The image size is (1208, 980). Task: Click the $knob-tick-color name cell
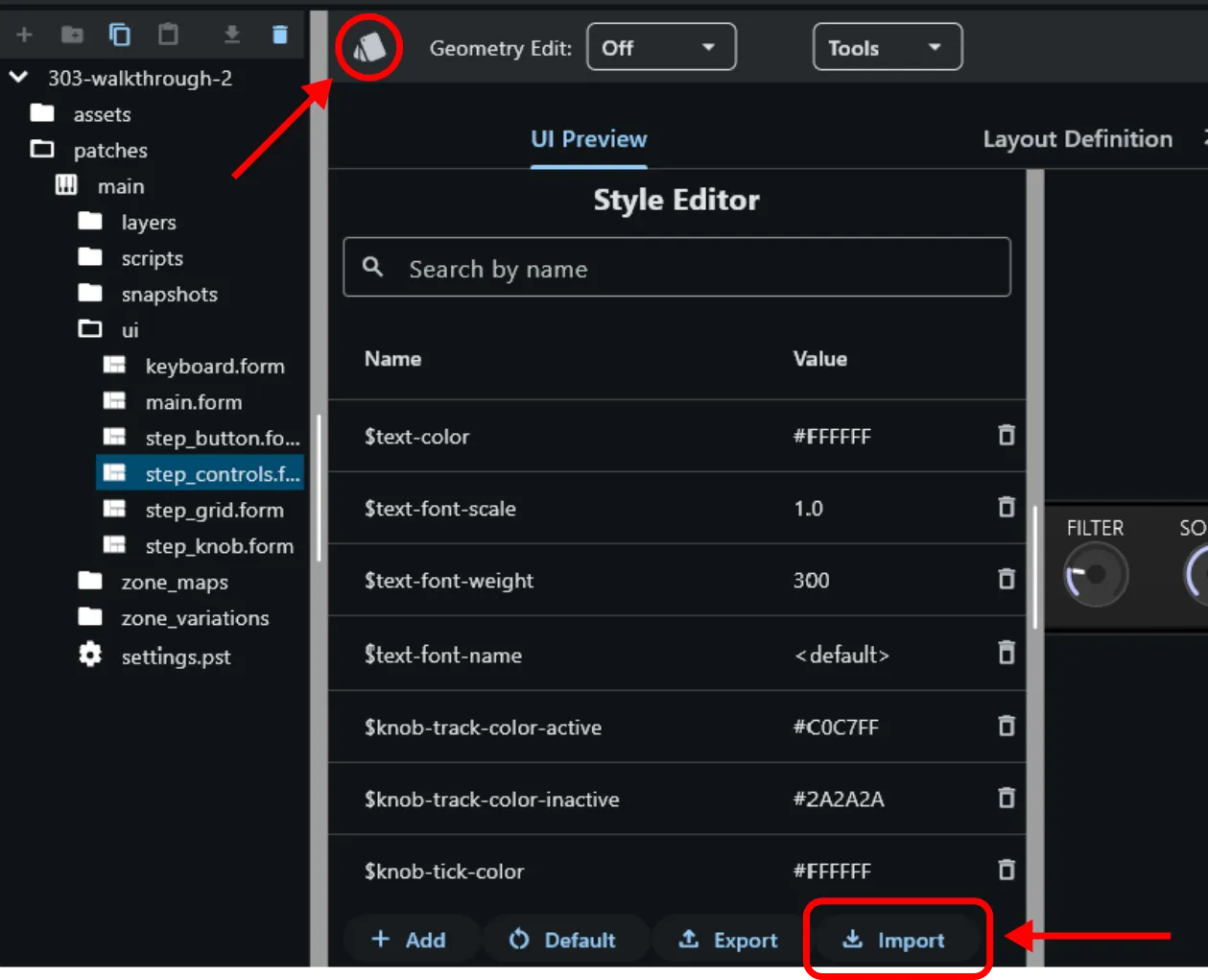click(x=444, y=872)
